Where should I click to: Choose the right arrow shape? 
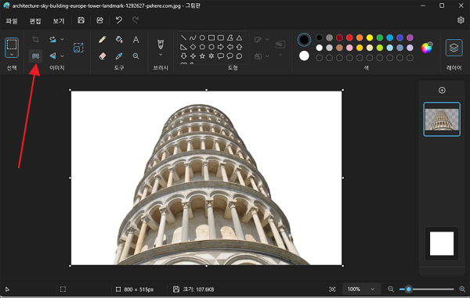coord(221,47)
